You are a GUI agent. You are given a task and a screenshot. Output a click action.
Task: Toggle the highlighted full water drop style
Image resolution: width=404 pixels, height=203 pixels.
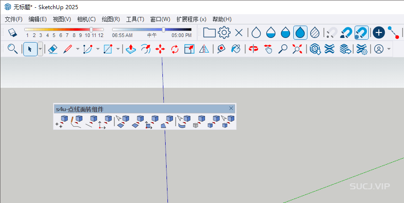(x=300, y=32)
